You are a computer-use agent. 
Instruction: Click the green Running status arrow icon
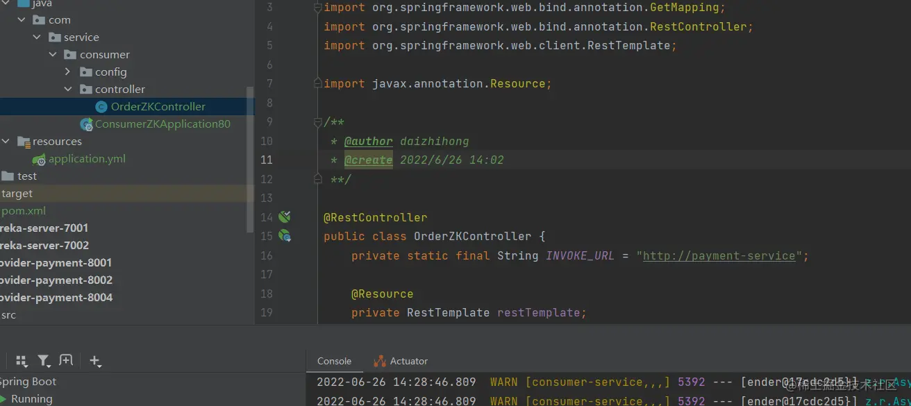point(3,398)
